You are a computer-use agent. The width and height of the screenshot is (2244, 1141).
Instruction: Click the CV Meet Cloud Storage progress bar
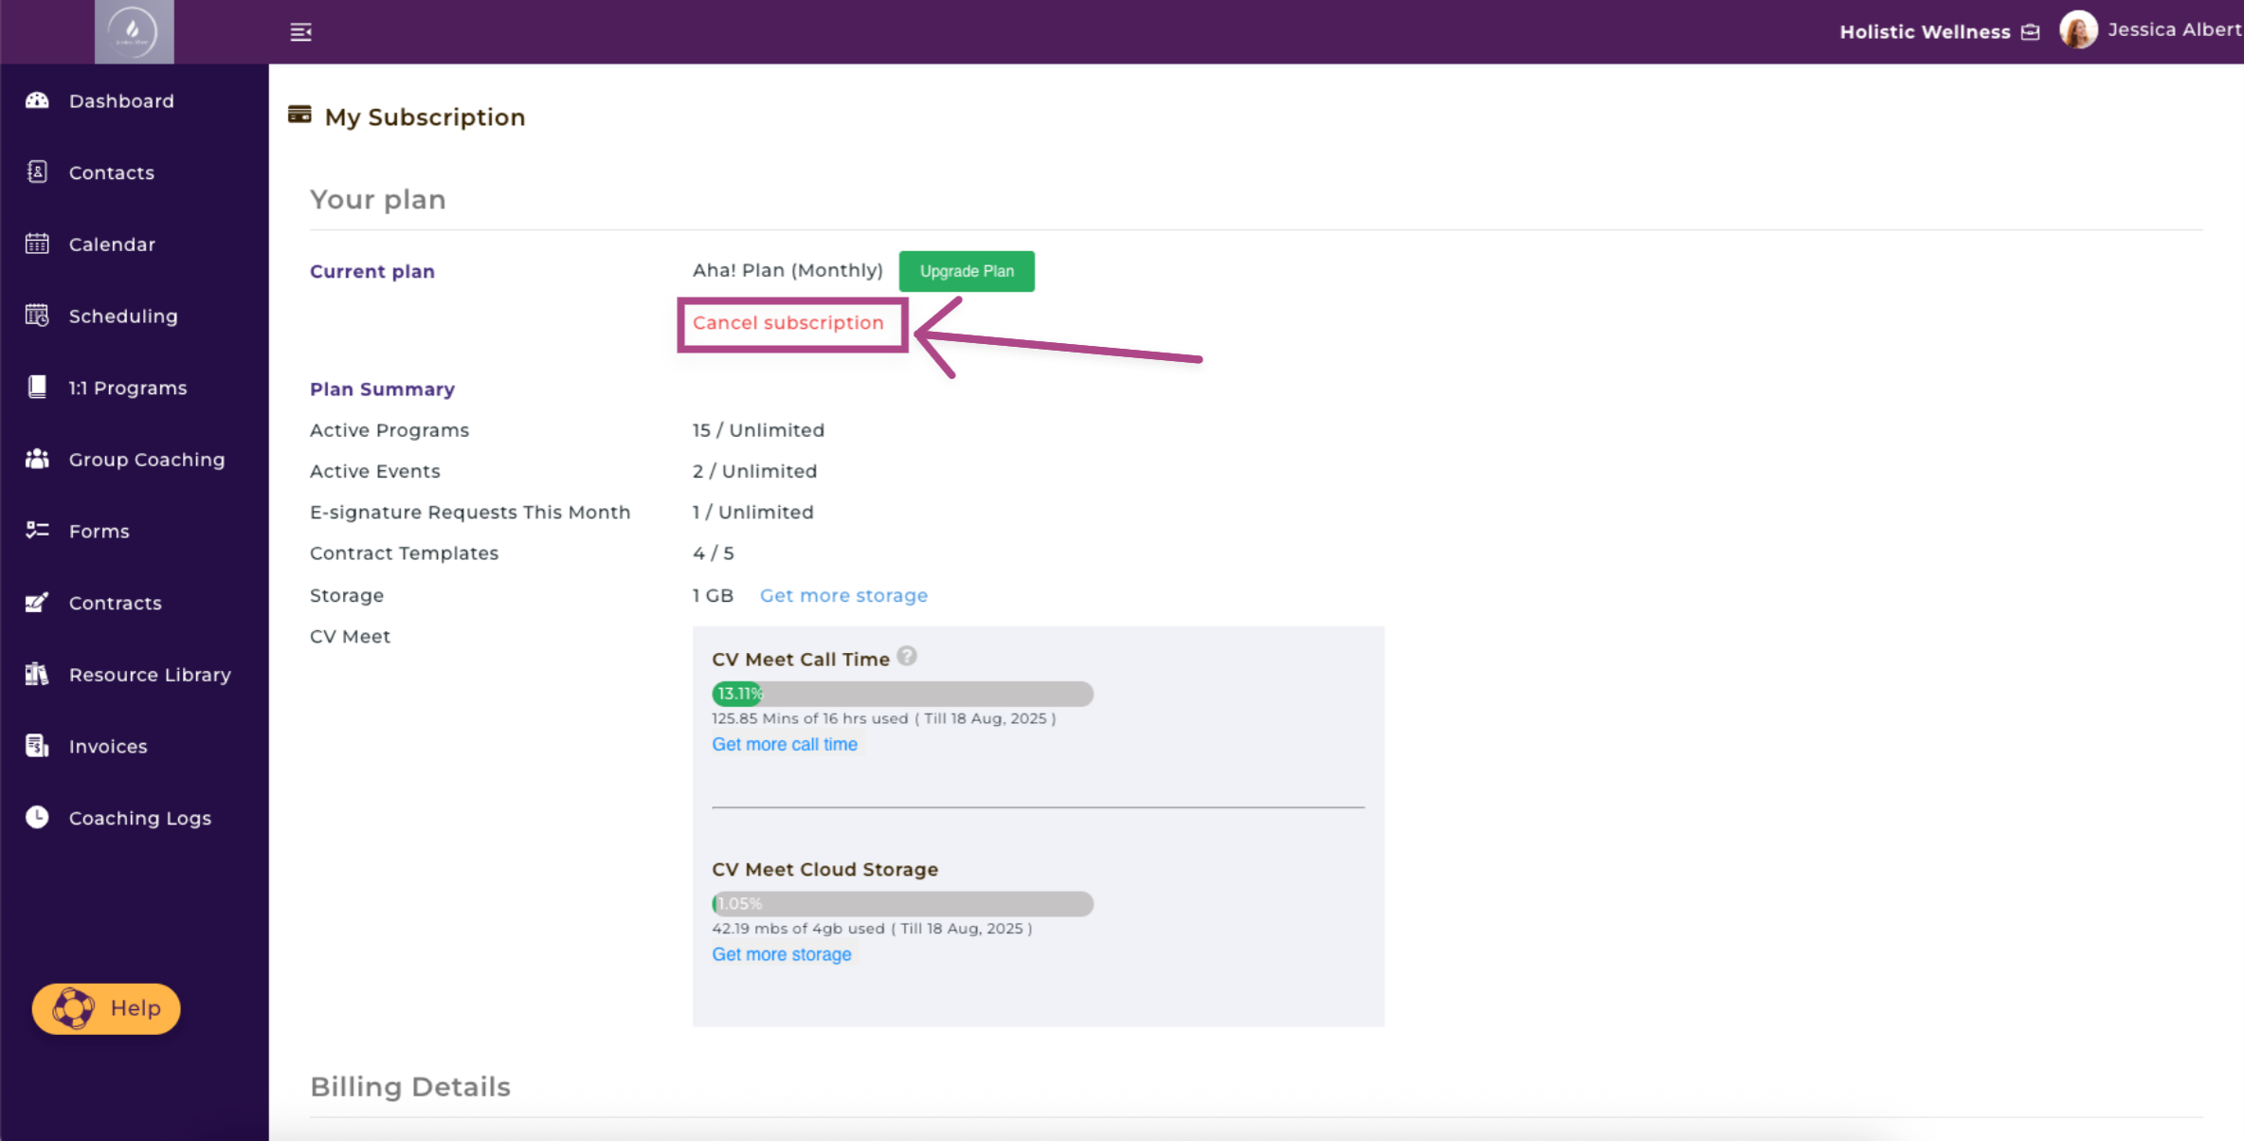[x=902, y=904]
